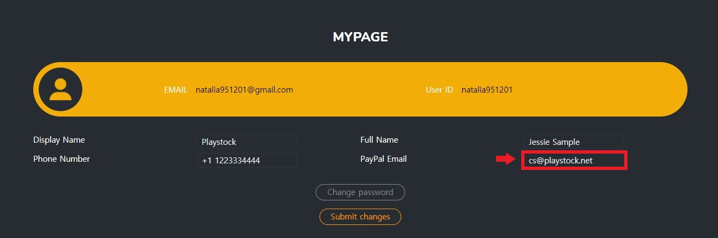Select the PayPal Email field with cs@playstock.net

click(574, 161)
